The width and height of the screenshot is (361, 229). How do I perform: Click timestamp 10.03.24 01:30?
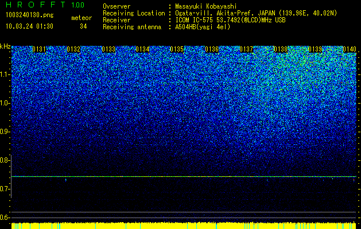[29, 26]
